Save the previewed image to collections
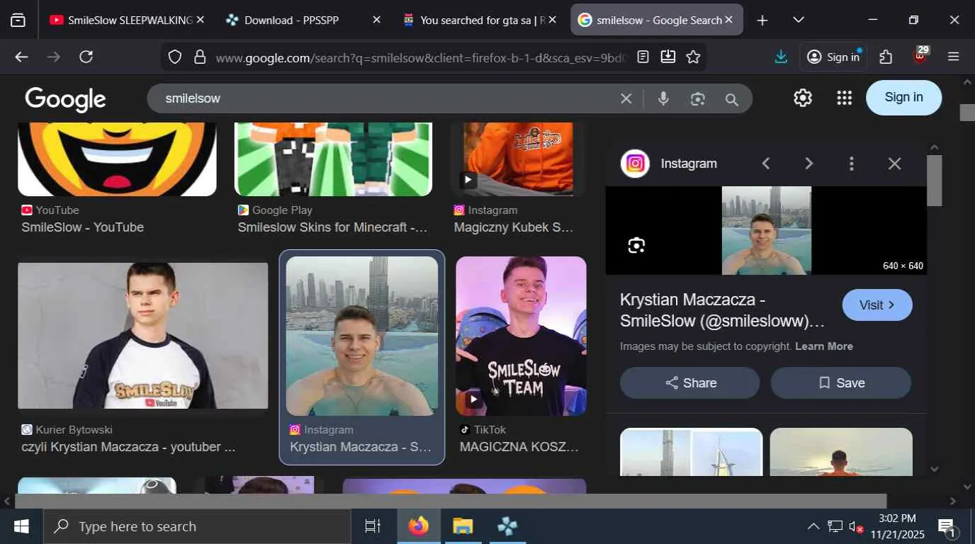 [x=841, y=382]
